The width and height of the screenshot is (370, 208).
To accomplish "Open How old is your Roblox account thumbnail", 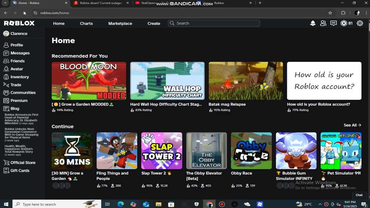I will pyautogui.click(x=324, y=81).
